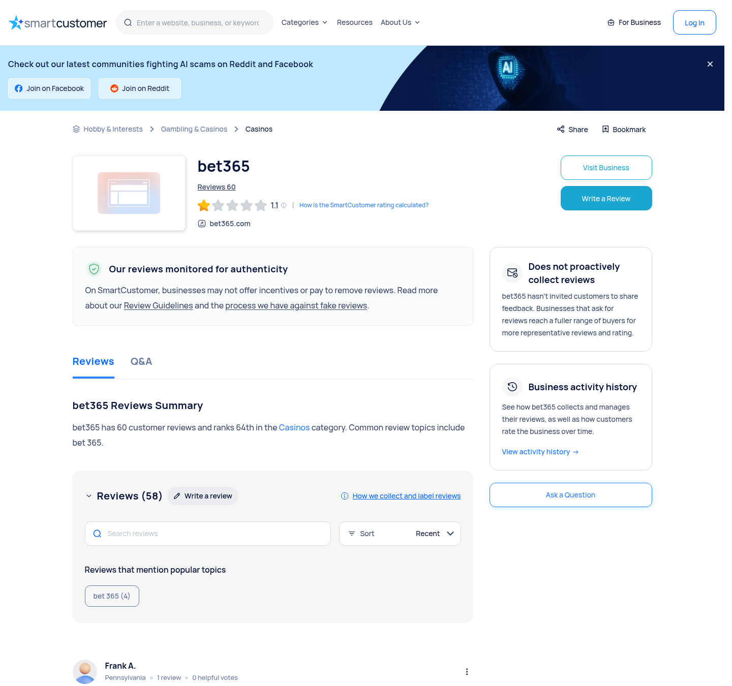Screen dimensions: 732x686
Task: Open process against fake reviews link
Action: [x=296, y=305]
